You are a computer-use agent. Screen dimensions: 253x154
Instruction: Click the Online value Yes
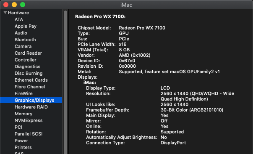click(x=164, y=126)
